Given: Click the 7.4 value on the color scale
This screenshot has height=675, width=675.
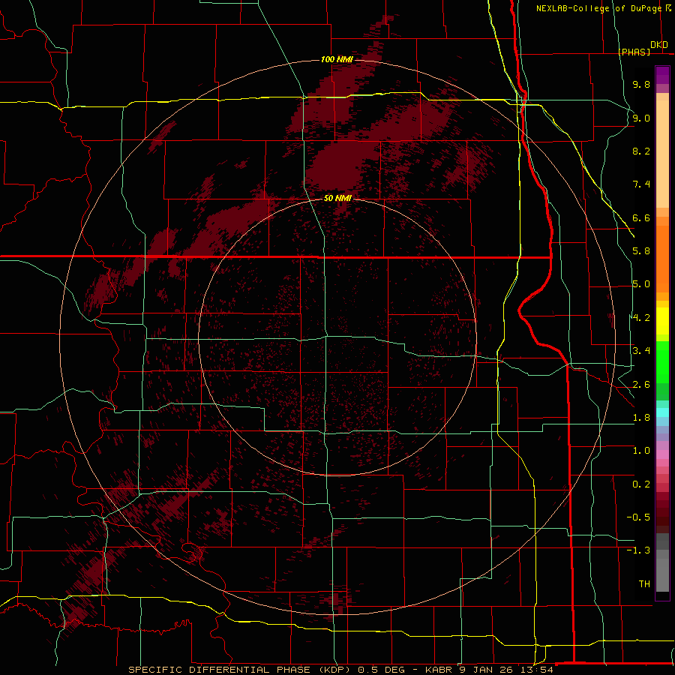Looking at the screenshot, I should click(x=641, y=184).
